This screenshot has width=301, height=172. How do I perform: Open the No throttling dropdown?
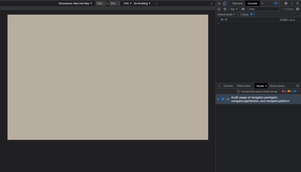click(142, 4)
